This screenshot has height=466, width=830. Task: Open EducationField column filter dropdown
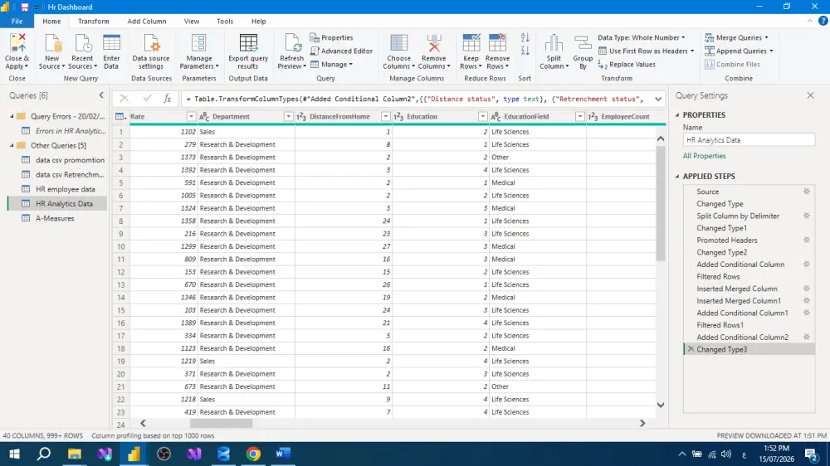579,116
